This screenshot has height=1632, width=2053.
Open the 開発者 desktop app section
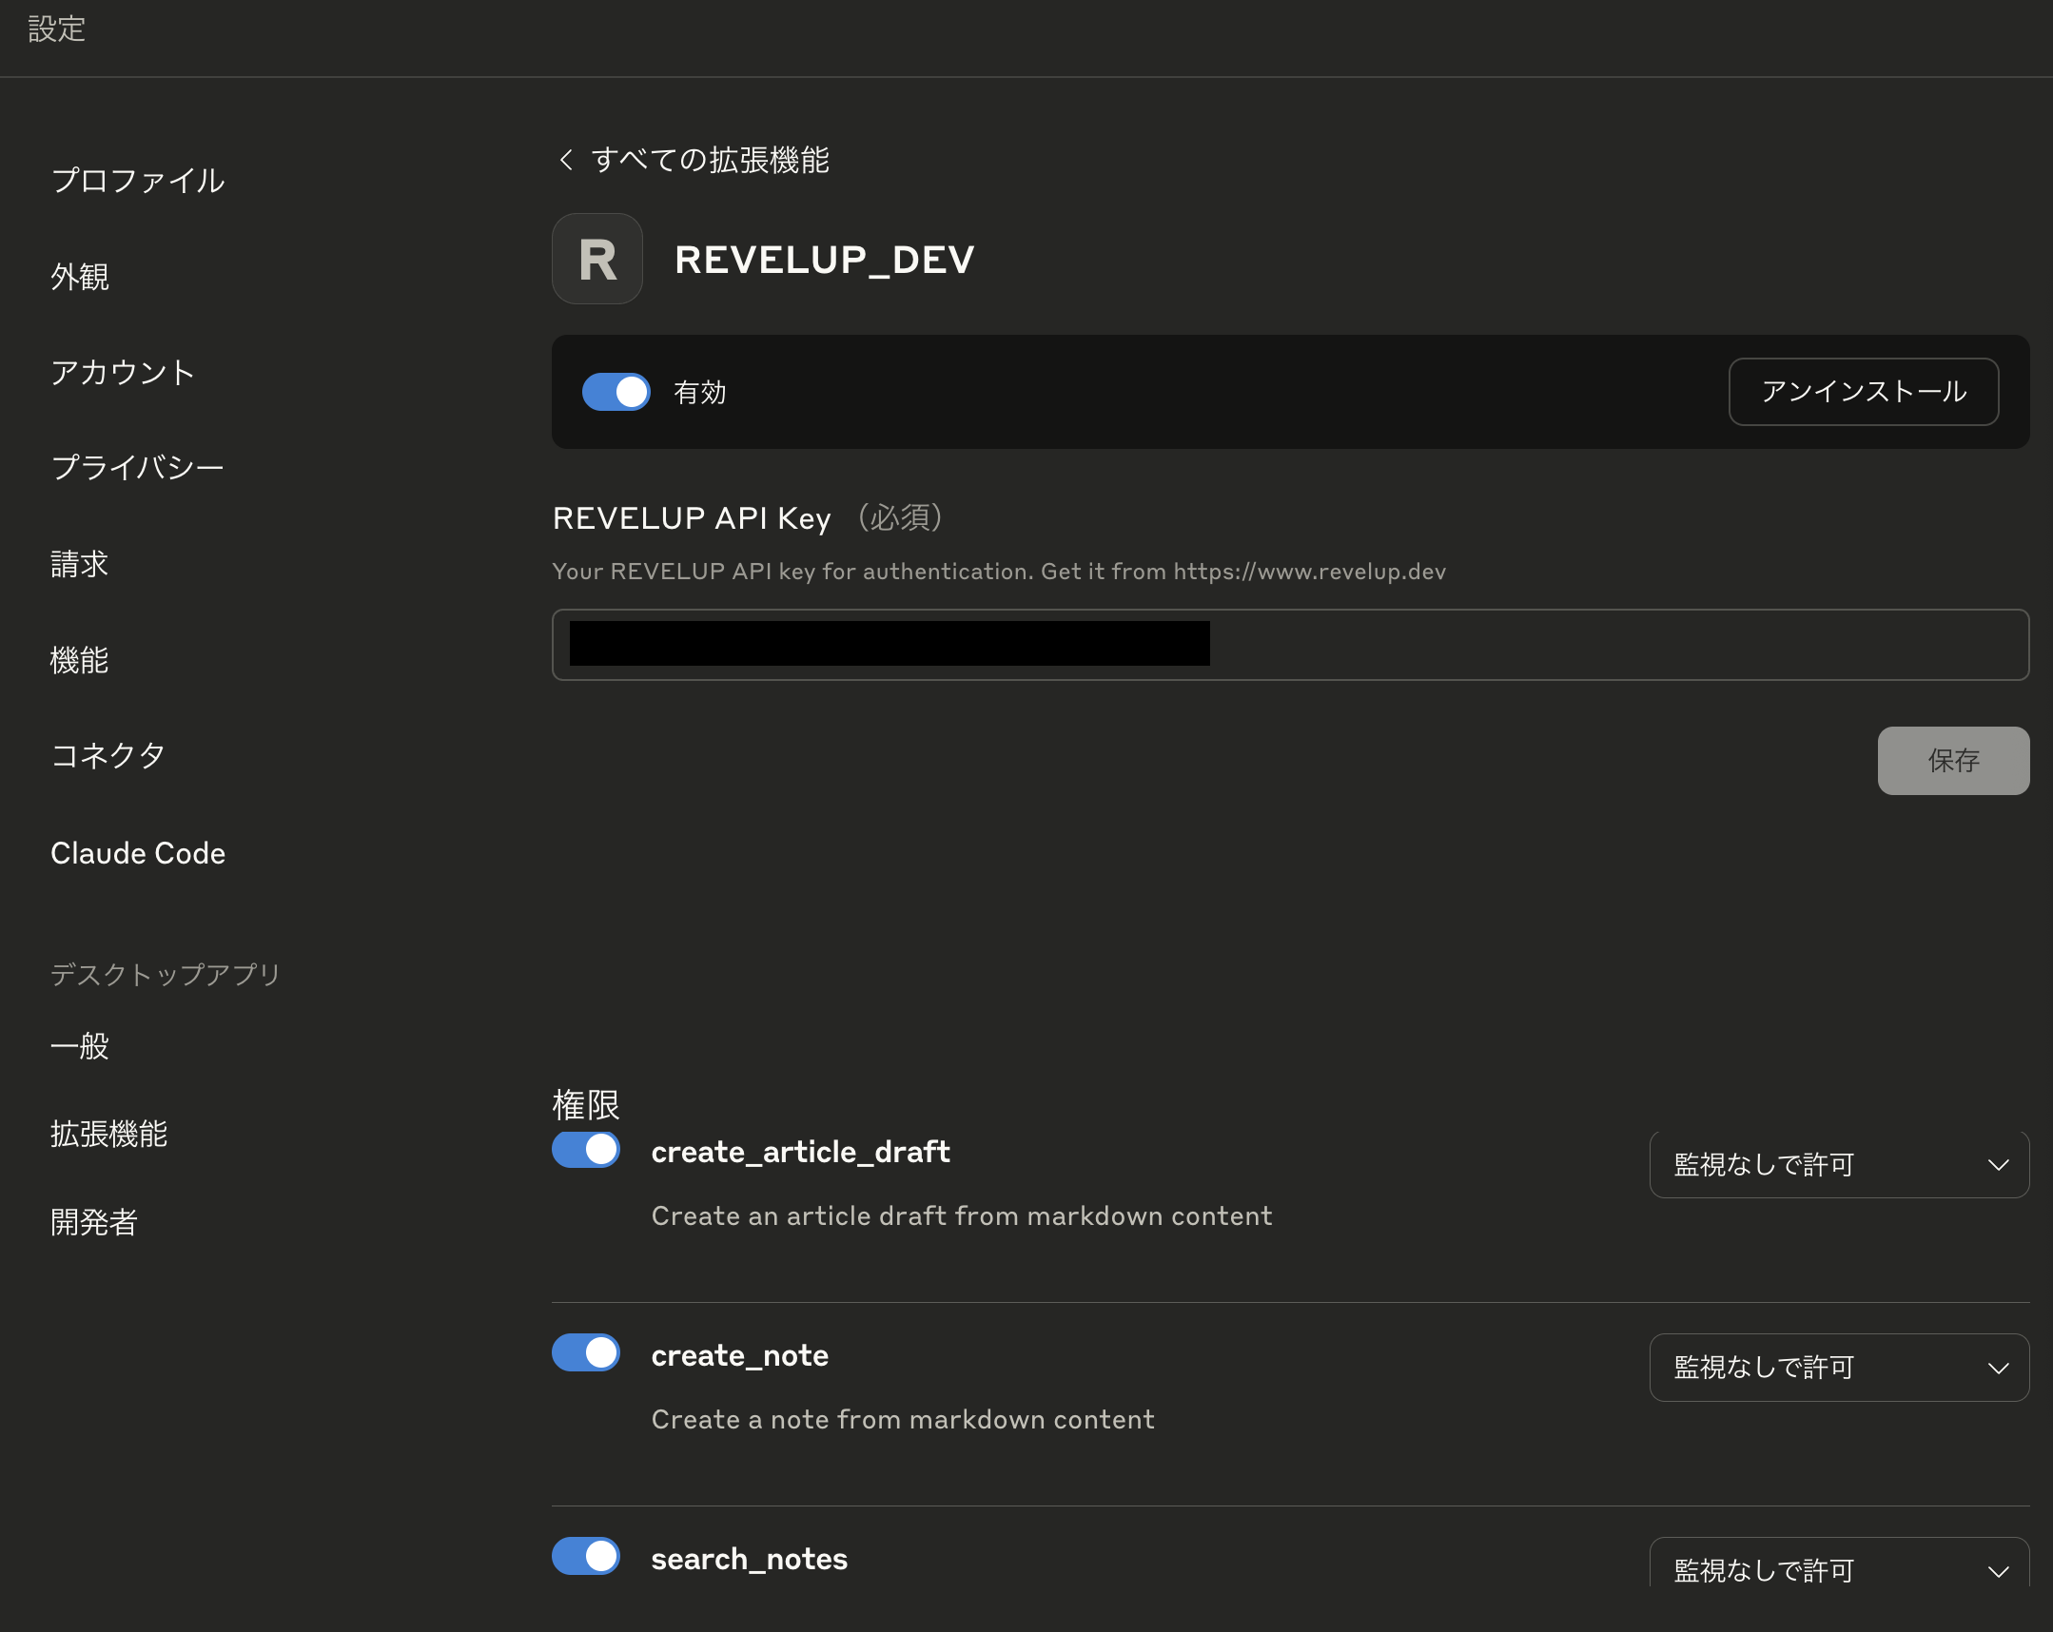[x=94, y=1221]
